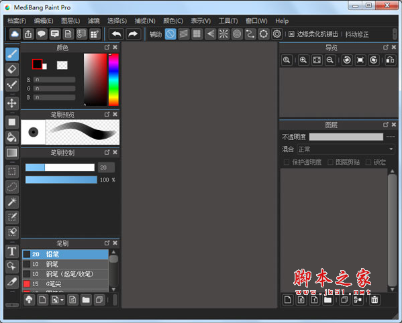
Task: Select 铅笔 brush in list
Action: pyautogui.click(x=65, y=254)
